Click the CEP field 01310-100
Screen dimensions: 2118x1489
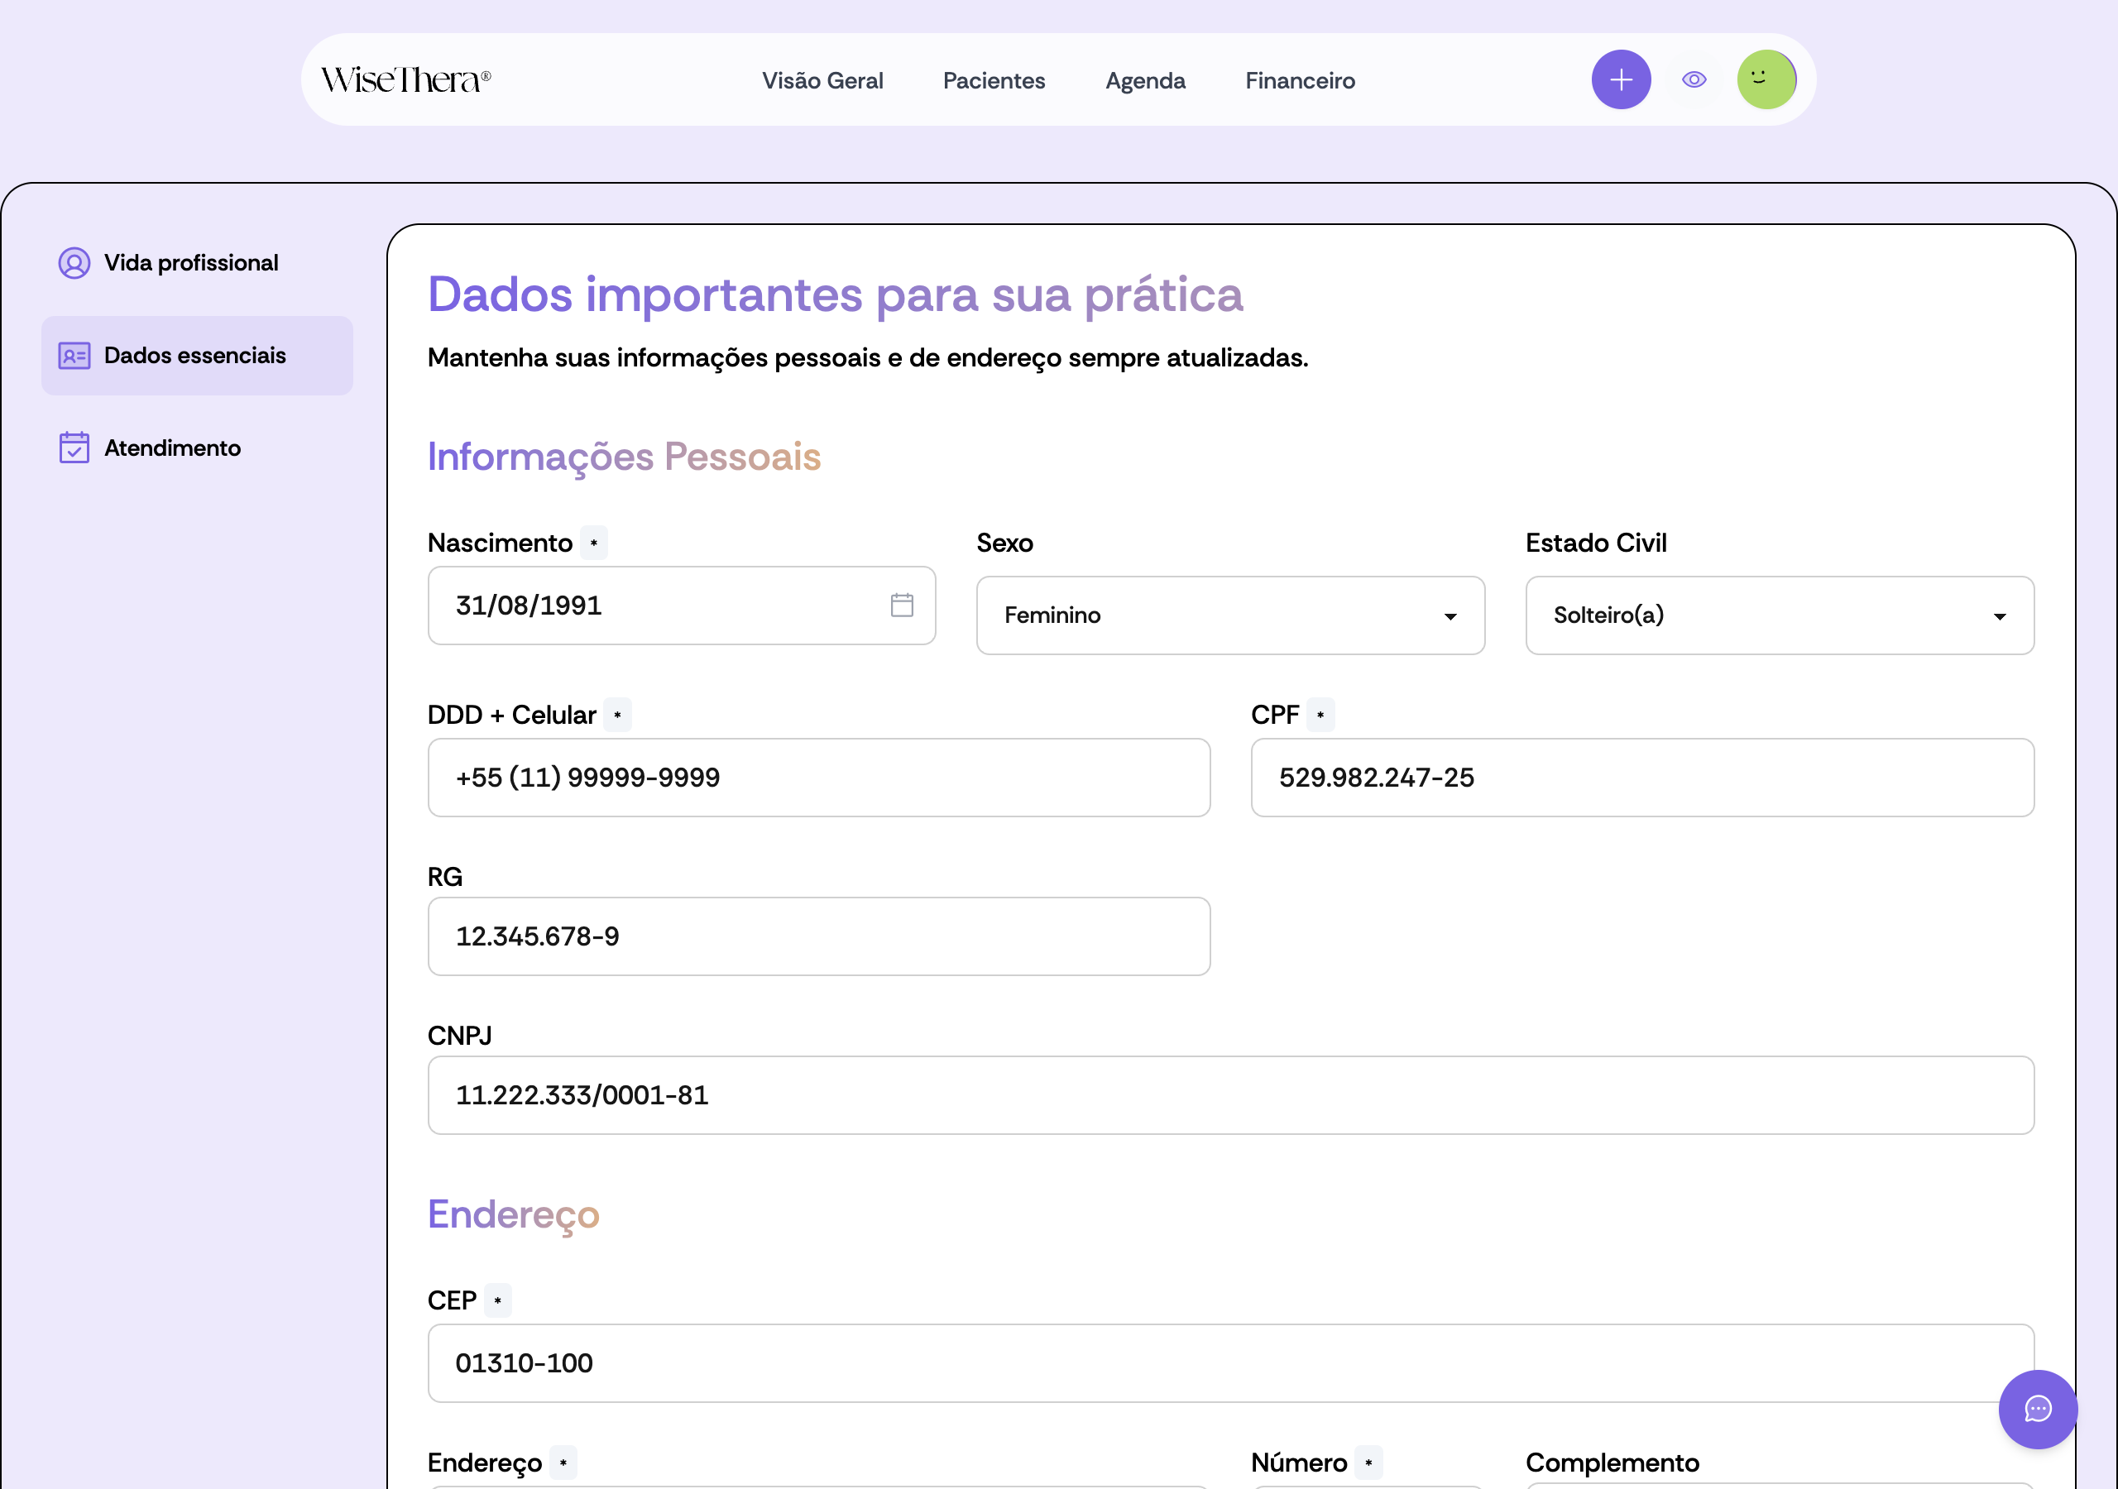click(1230, 1362)
